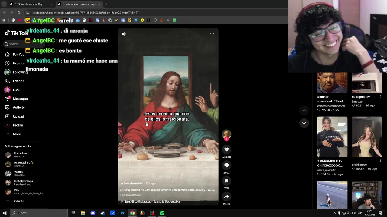The width and height of the screenshot is (387, 217).
Task: View site information icon in the address bar
Action: 28,13
